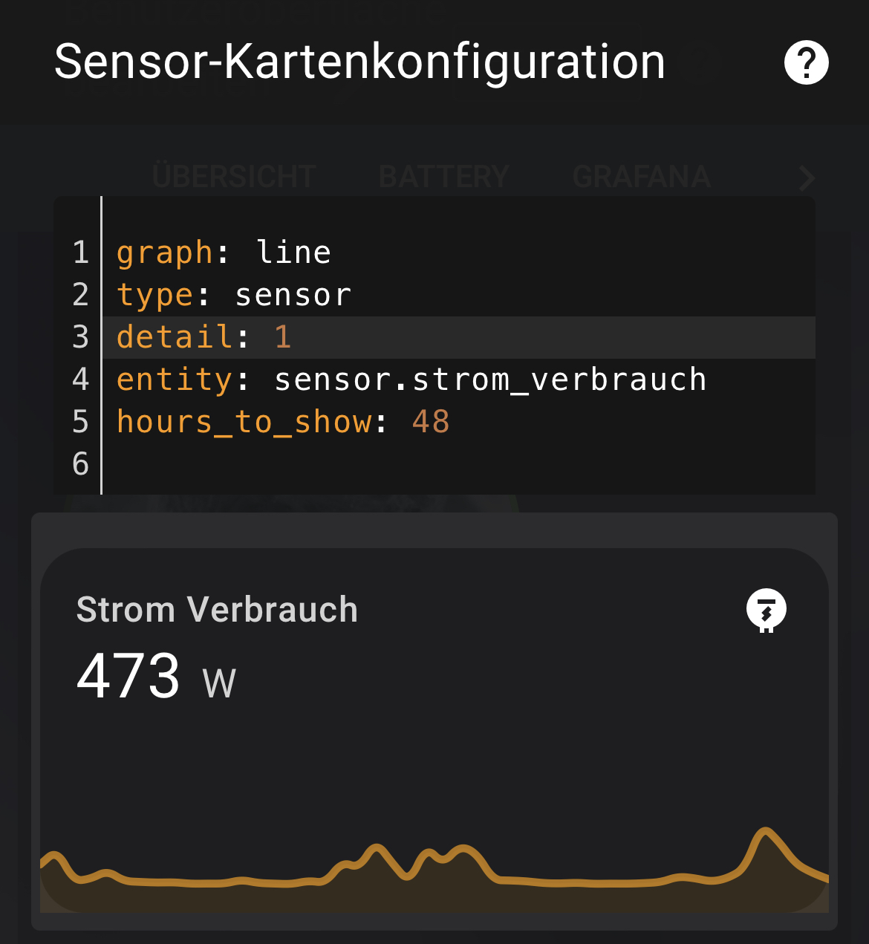Image resolution: width=869 pixels, height=944 pixels.
Task: Click the 'hours_to_show' key in editor
Action: (x=244, y=423)
